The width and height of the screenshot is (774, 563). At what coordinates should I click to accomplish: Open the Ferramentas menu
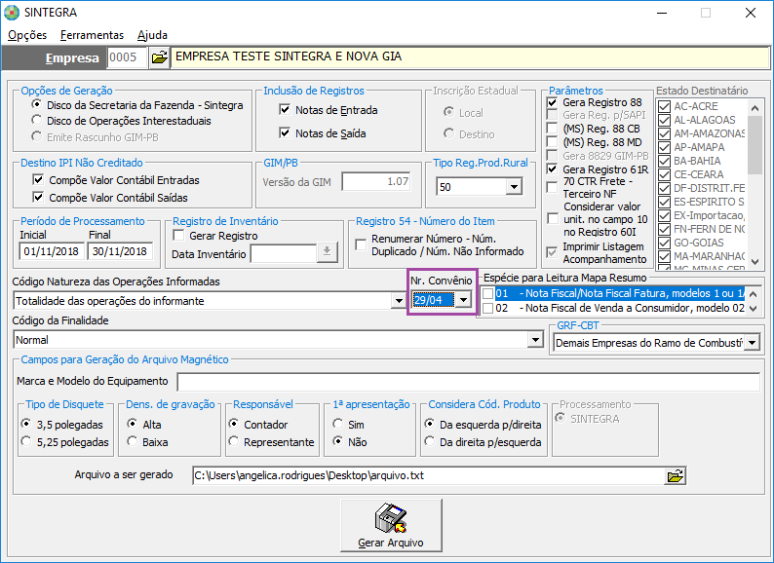[92, 35]
